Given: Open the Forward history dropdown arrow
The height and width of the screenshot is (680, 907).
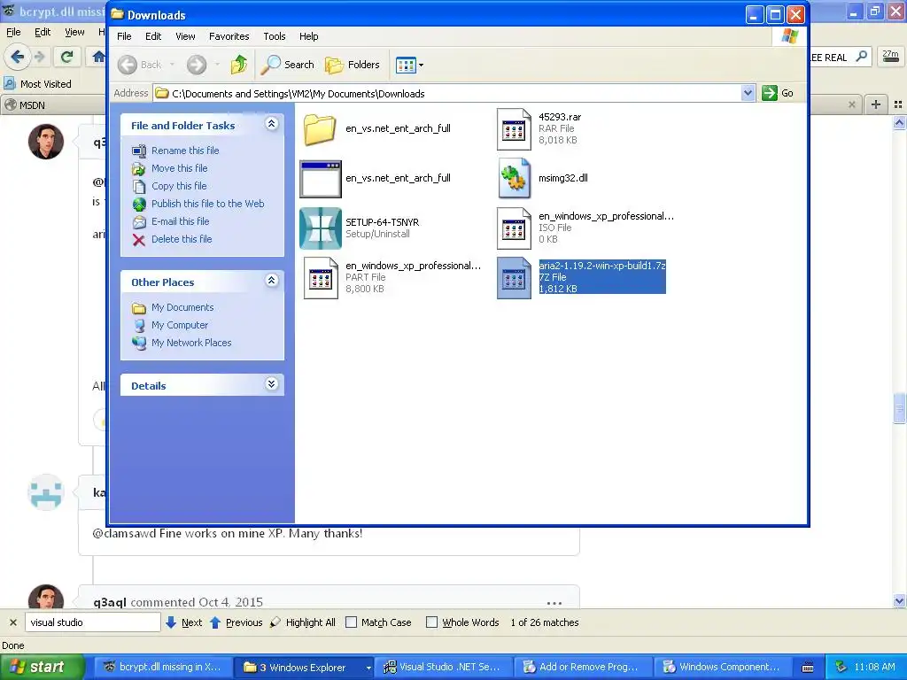Looking at the screenshot, I should click(x=218, y=65).
